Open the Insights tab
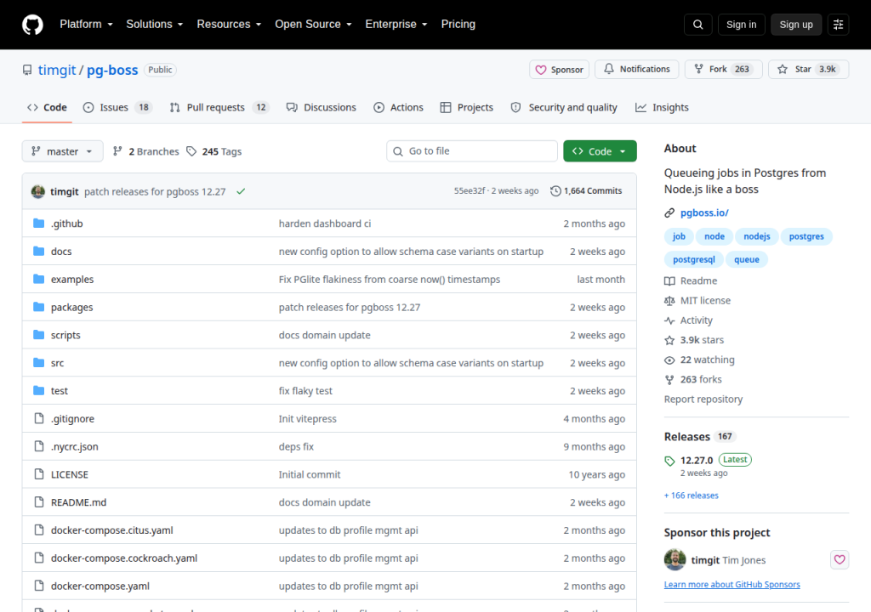This screenshot has width=871, height=612. 662,108
